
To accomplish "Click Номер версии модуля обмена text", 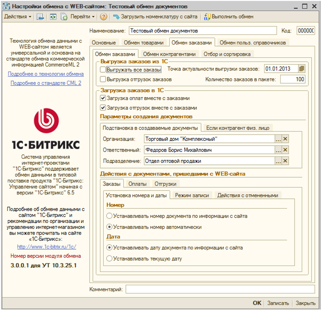I will [x=46, y=256].
